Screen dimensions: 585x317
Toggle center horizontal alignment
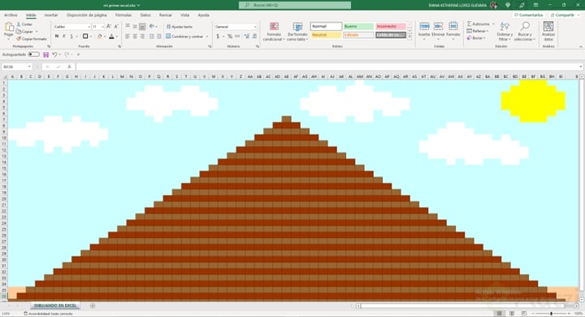coord(135,37)
